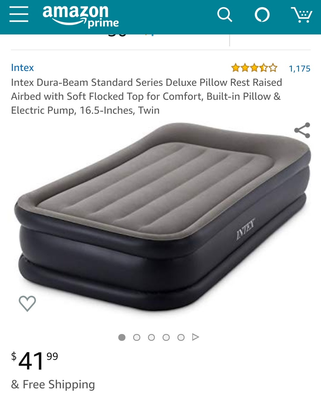Select the first image carousel dot

122,337
